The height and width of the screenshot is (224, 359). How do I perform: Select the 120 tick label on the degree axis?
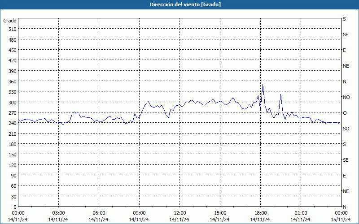(13, 165)
